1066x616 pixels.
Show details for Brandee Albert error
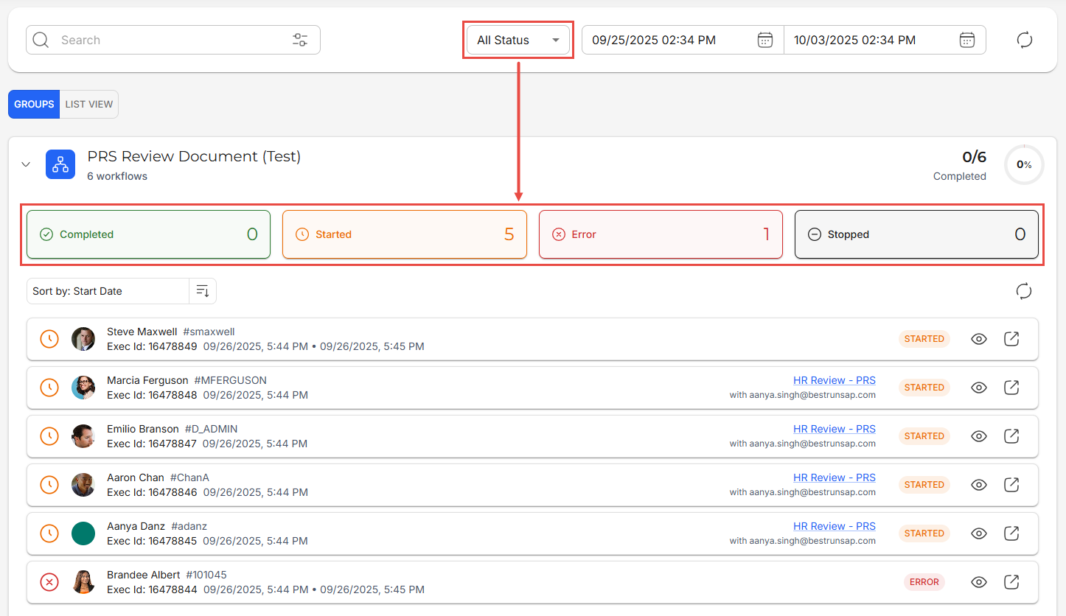coord(979,582)
